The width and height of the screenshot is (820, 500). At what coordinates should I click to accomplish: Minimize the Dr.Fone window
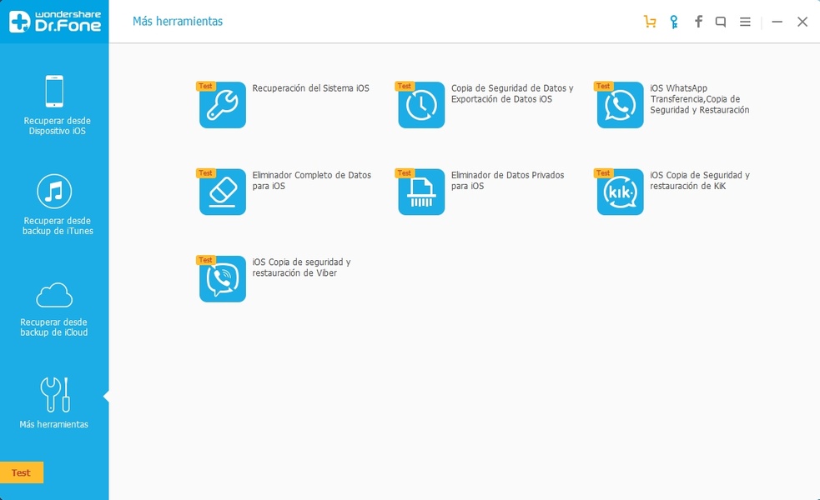pyautogui.click(x=777, y=22)
